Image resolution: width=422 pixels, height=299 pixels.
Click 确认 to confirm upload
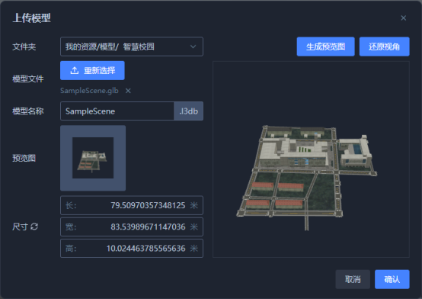pyautogui.click(x=392, y=279)
